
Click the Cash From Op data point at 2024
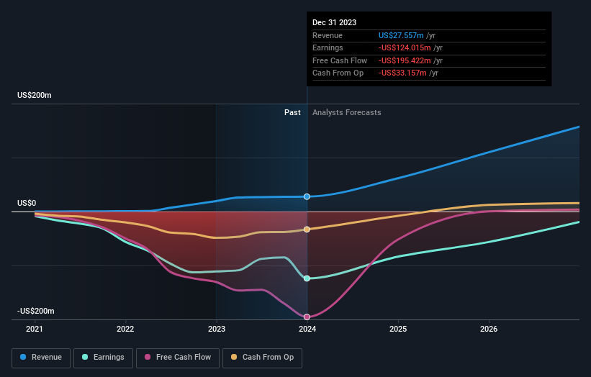click(307, 230)
